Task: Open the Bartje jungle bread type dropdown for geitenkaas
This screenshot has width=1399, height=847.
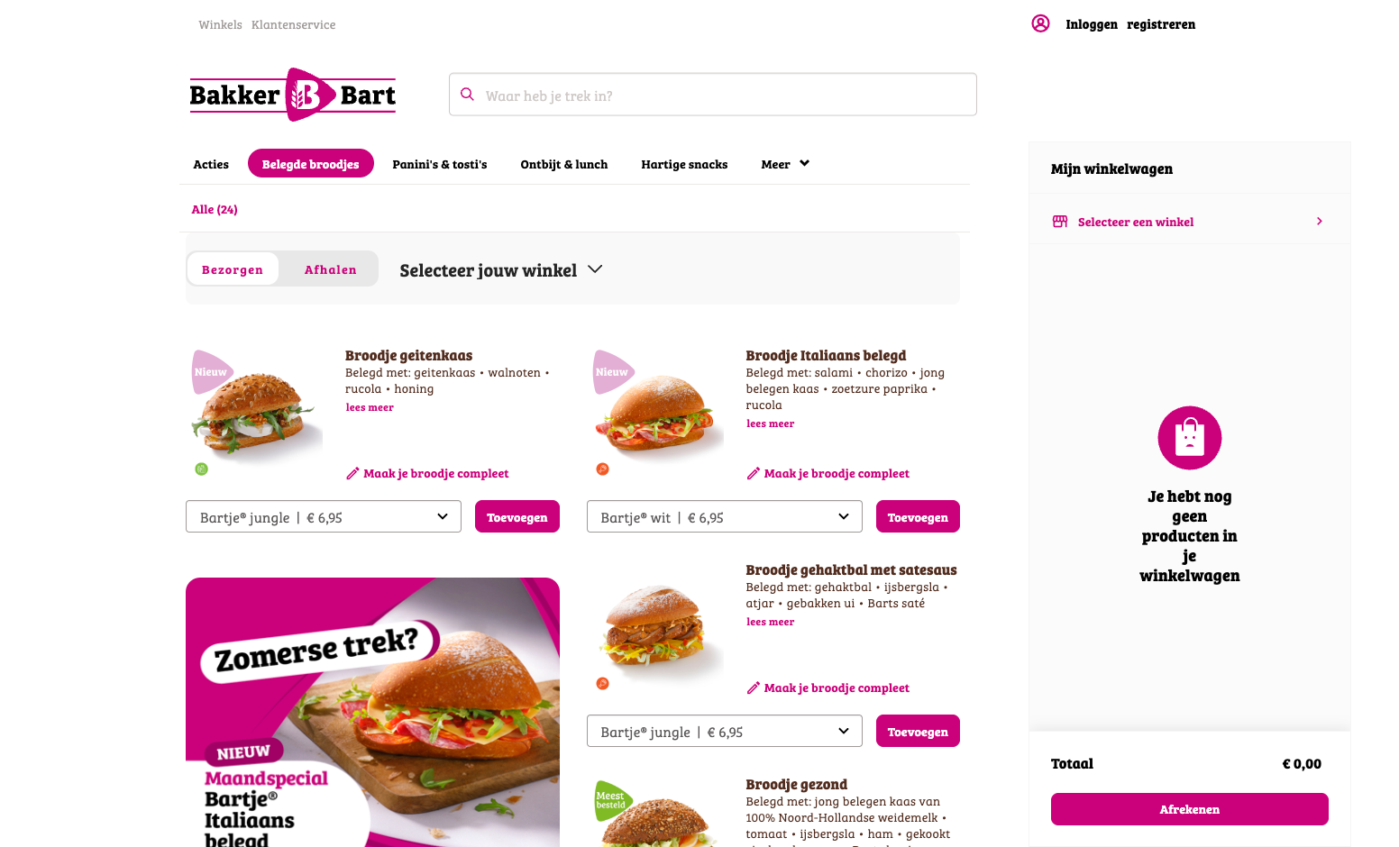Action: pyautogui.click(x=324, y=516)
